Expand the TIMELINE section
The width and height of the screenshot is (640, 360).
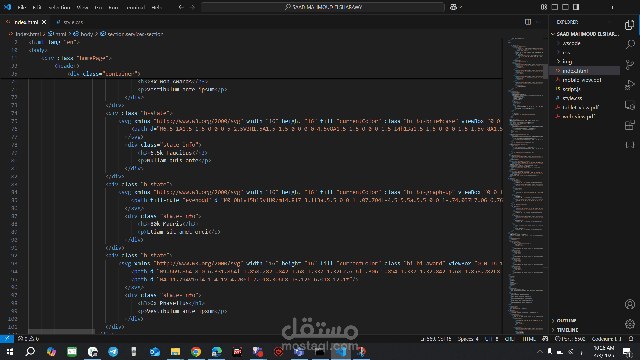tap(567, 330)
